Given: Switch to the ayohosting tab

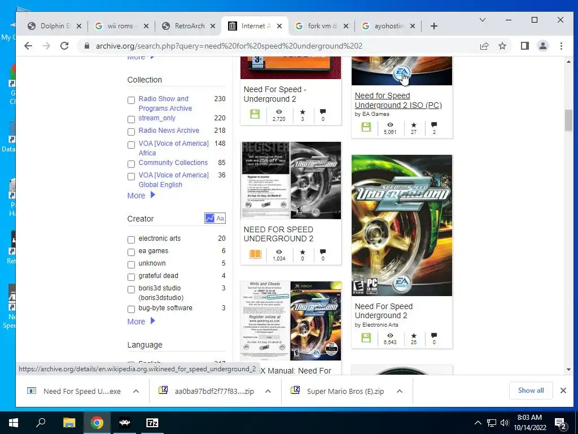Looking at the screenshot, I should click(x=388, y=26).
